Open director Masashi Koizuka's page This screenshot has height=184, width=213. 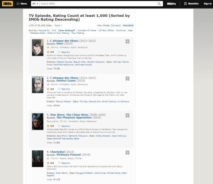pyautogui.click(x=64, y=62)
